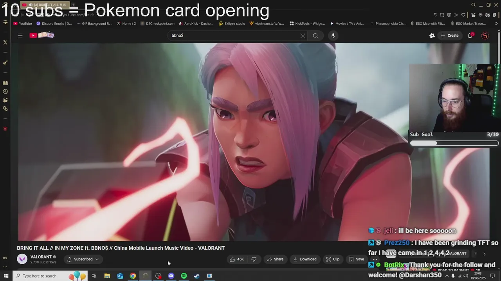Open the YouTube guide hamburger menu
The width and height of the screenshot is (501, 281).
point(20,36)
